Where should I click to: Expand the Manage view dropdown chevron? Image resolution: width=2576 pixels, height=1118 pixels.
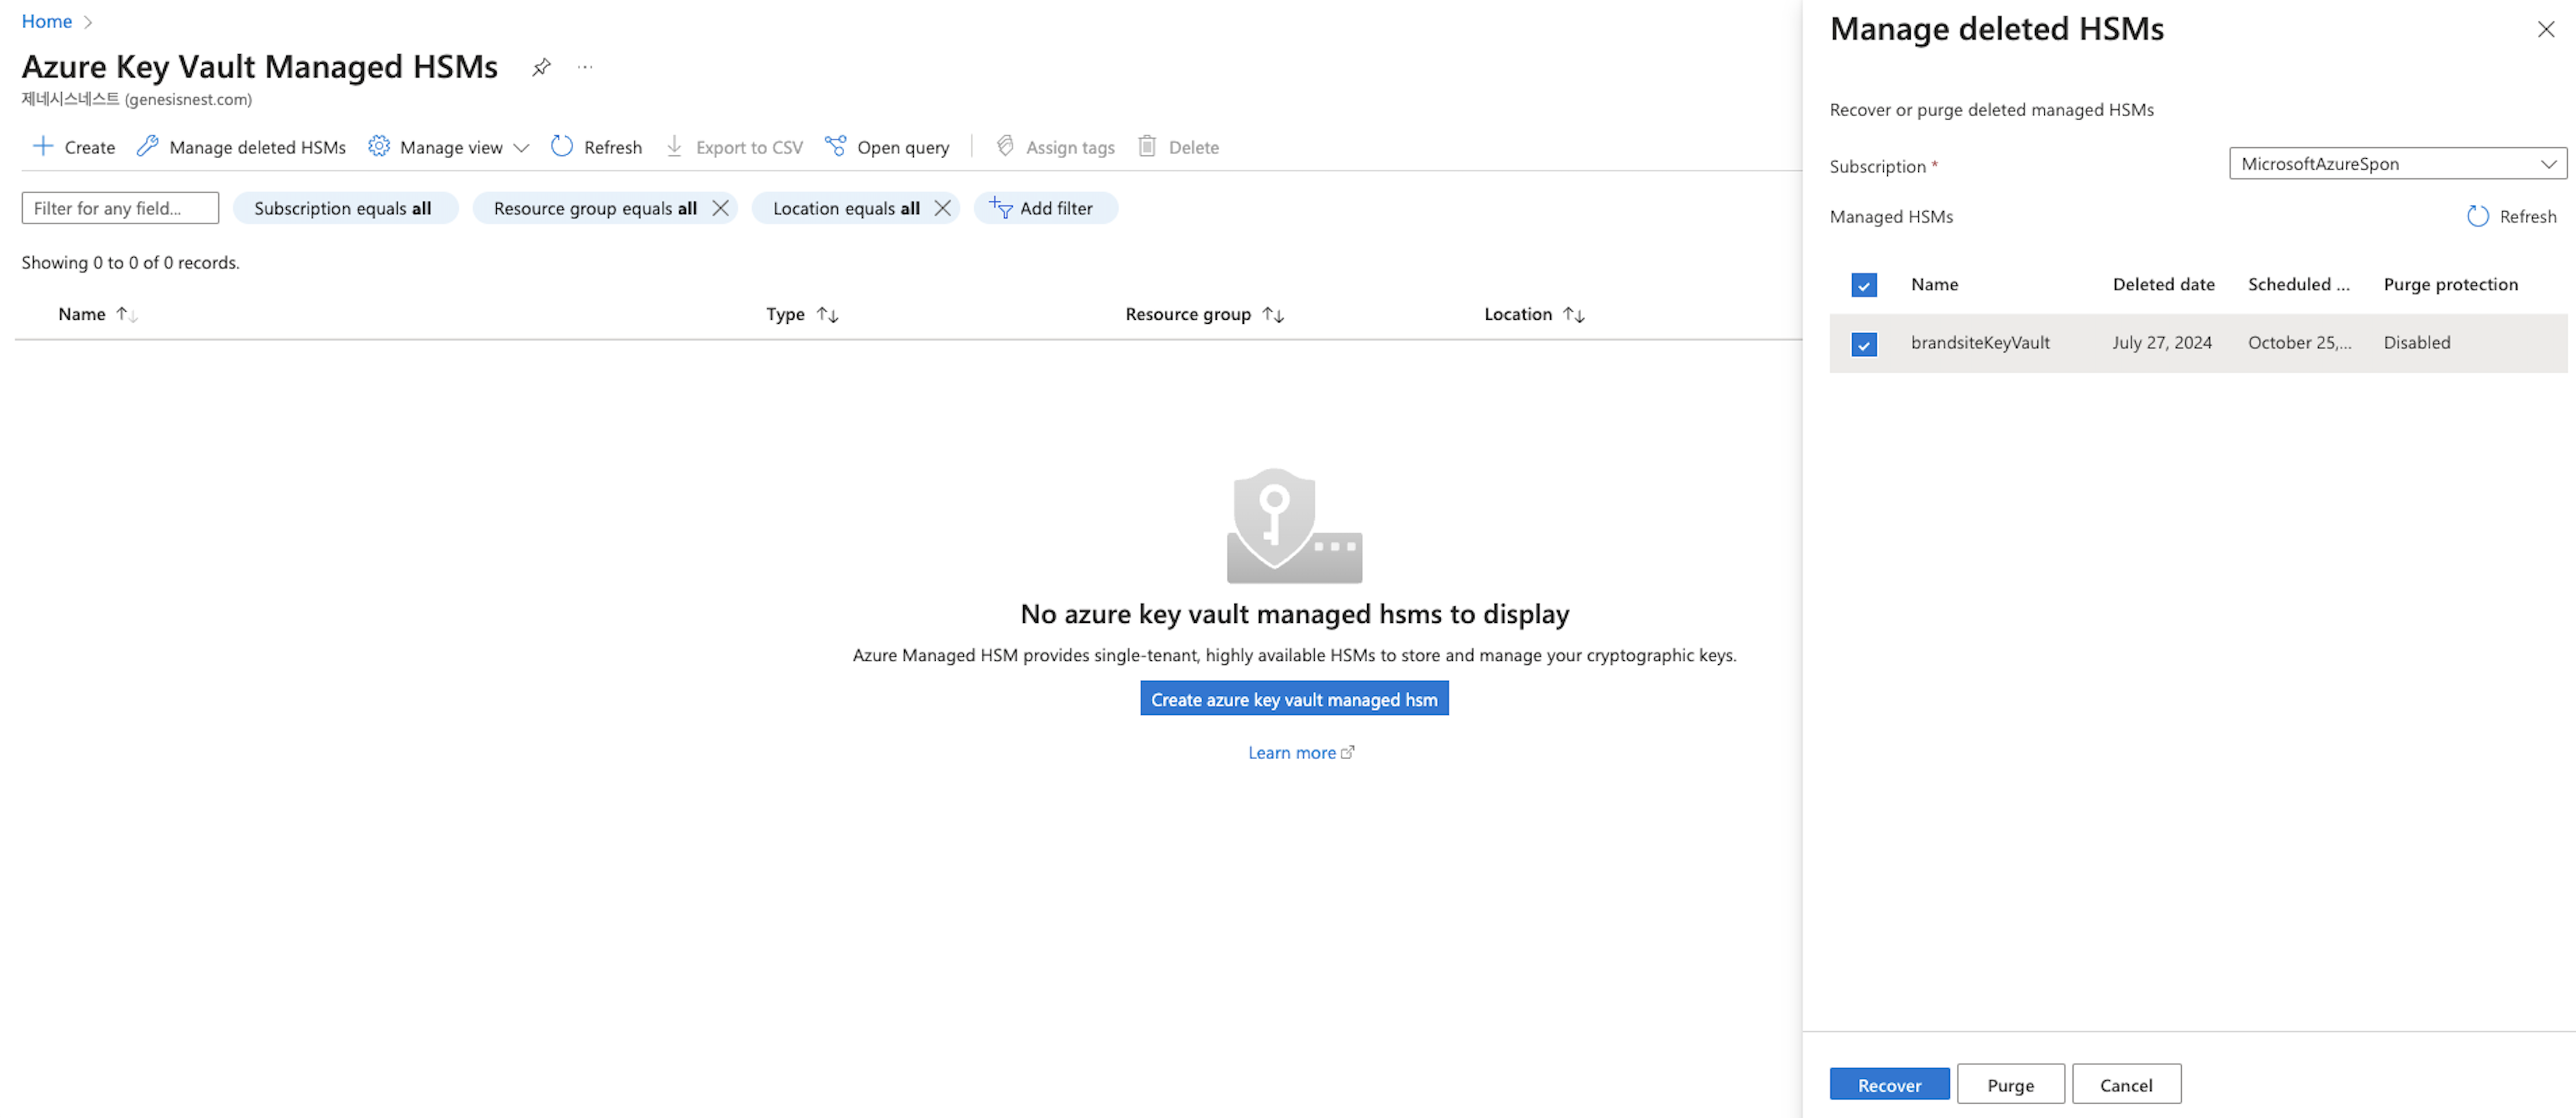(521, 147)
